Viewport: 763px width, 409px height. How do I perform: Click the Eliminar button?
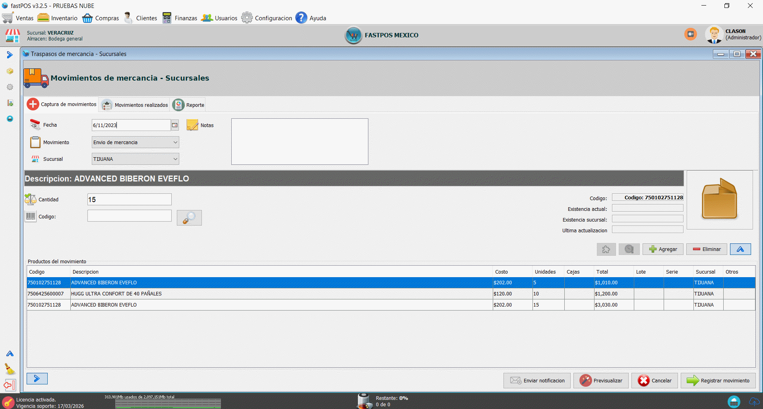707,249
